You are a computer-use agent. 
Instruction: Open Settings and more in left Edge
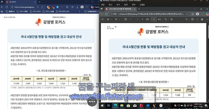pos(87,7)
